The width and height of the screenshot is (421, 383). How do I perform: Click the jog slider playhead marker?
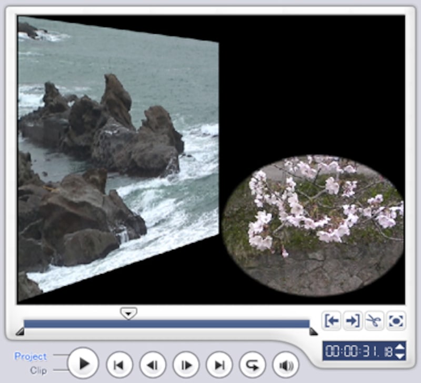tap(128, 314)
